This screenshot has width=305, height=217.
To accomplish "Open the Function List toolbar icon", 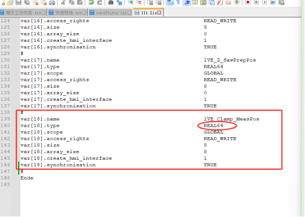I will click(220, 2).
